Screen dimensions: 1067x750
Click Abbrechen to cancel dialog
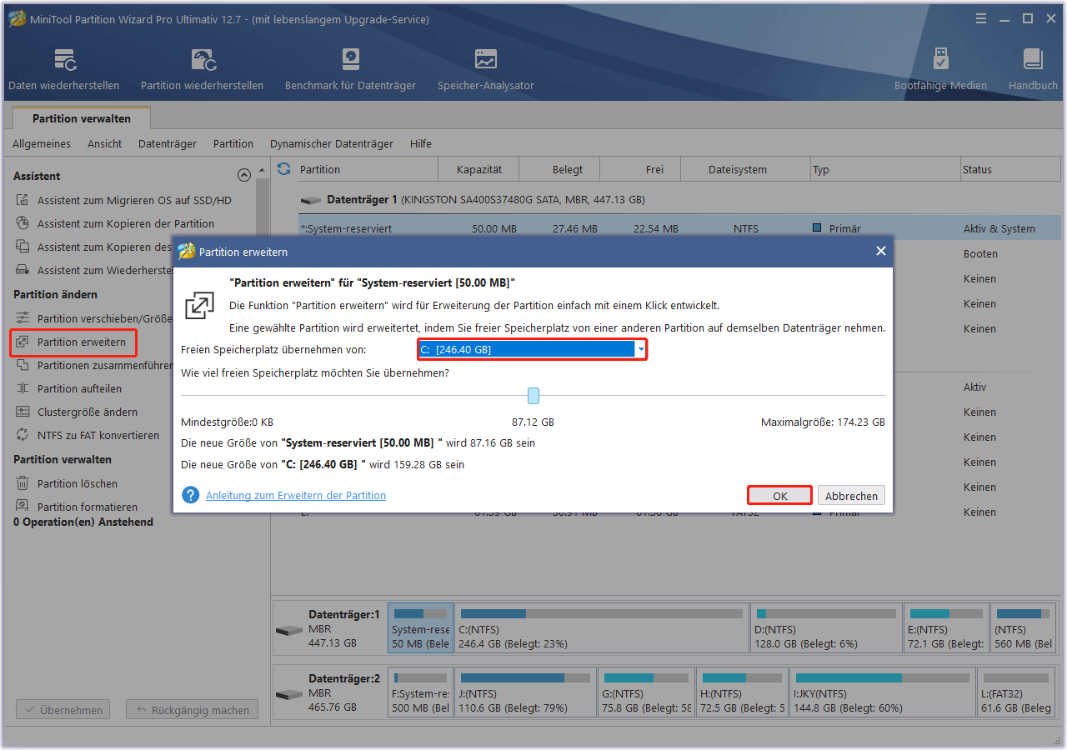[851, 496]
